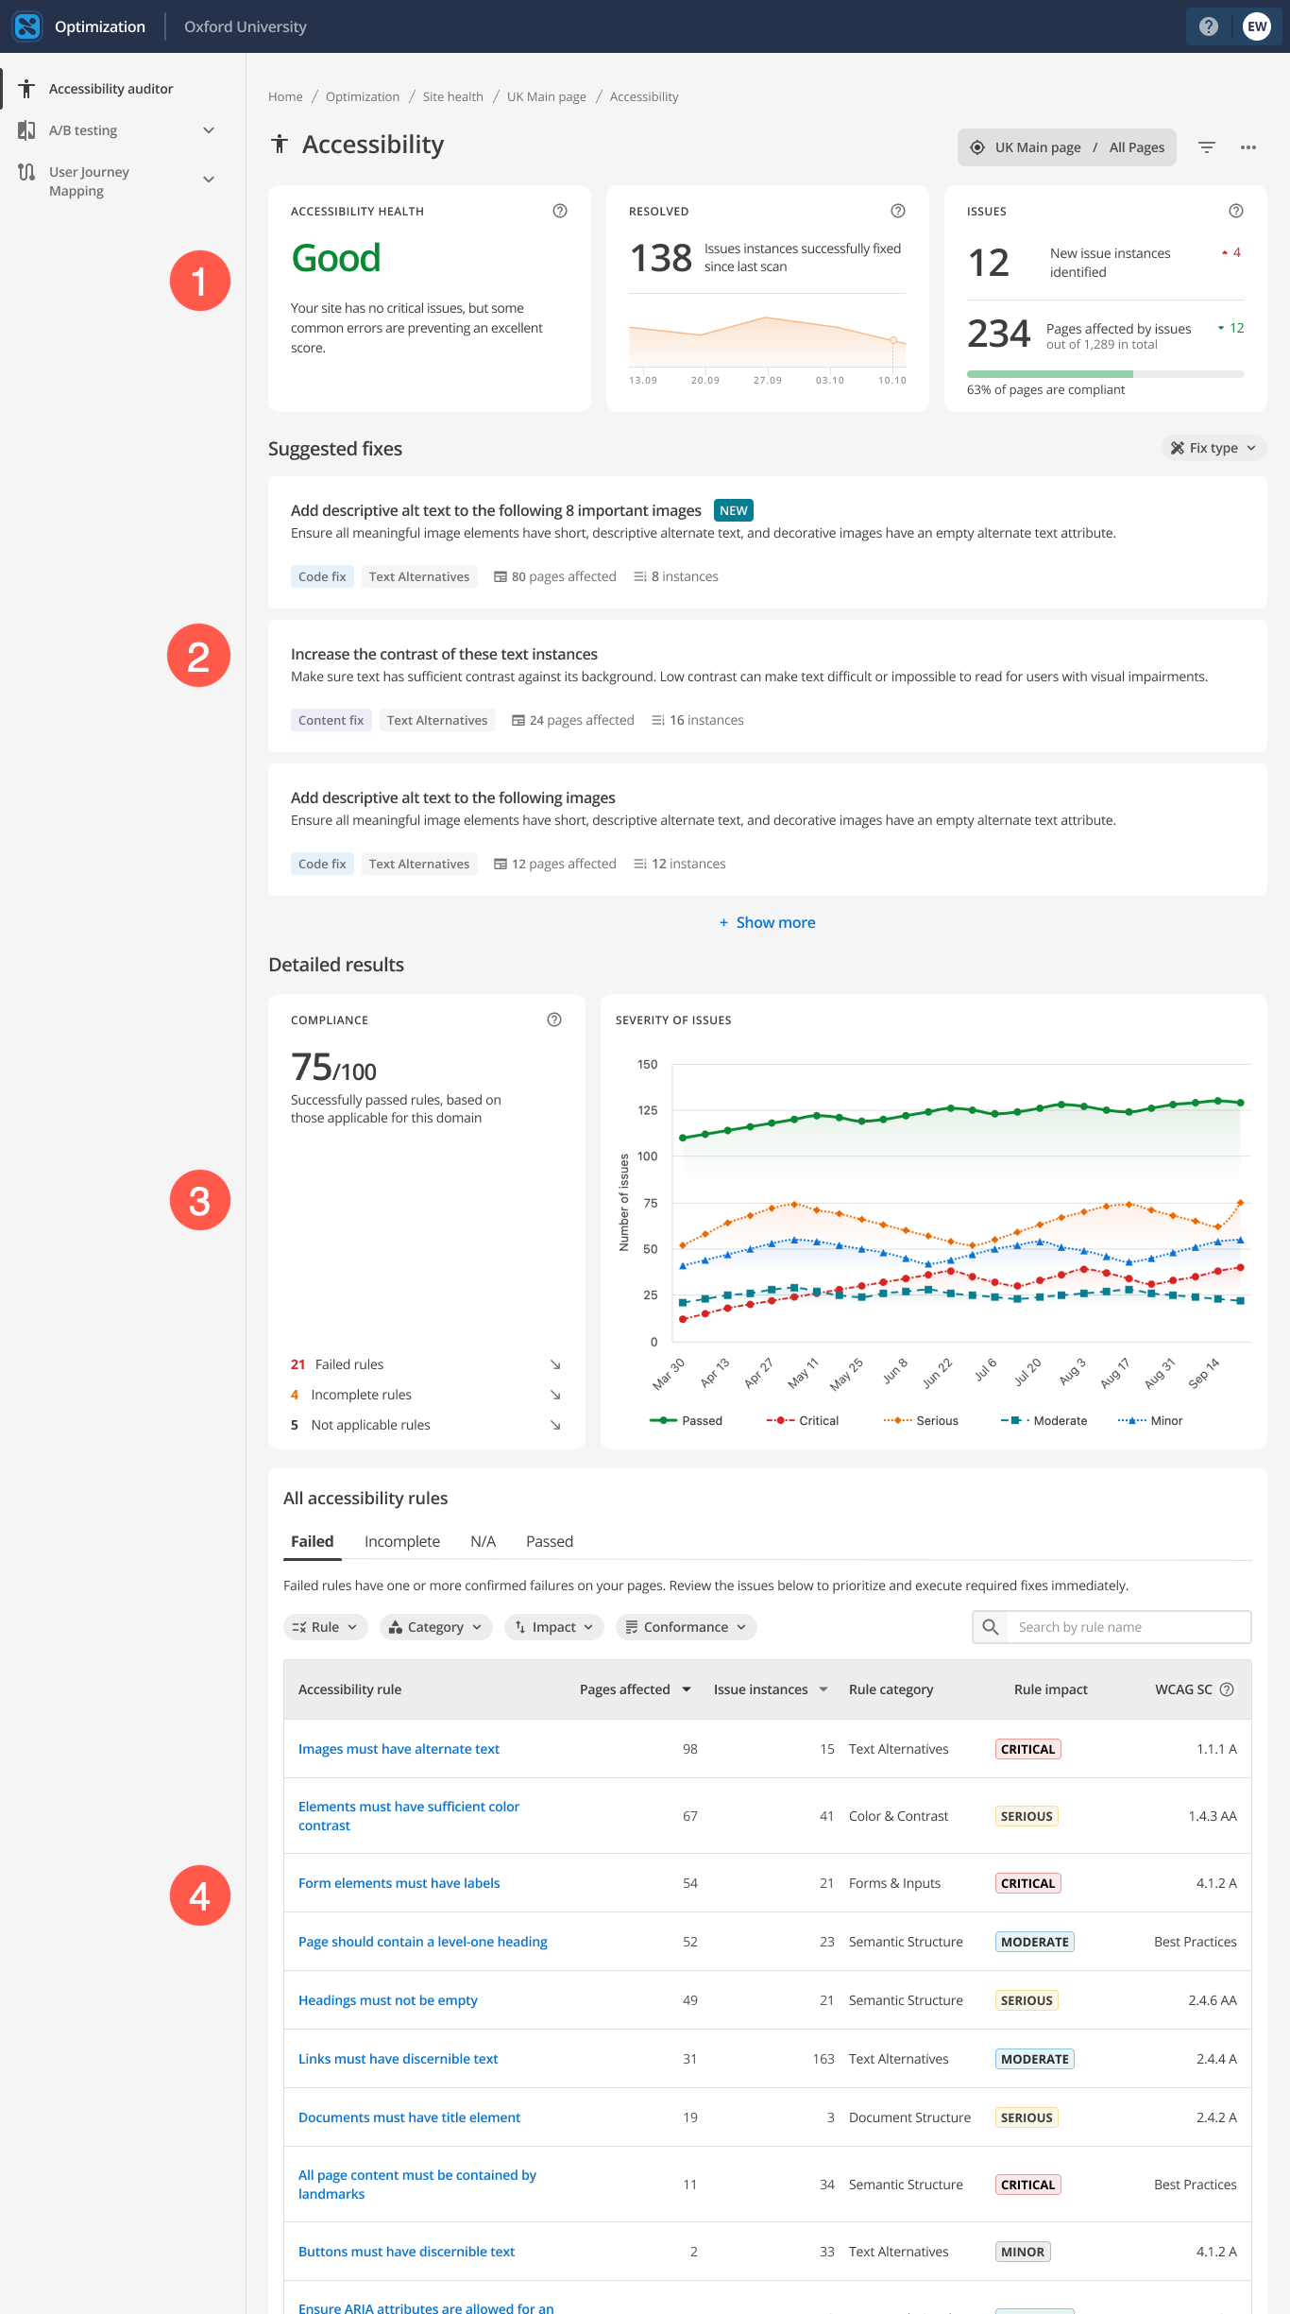Viewport: 1290px width, 2314px height.
Task: Click help icon on Issues card
Action: (1236, 211)
